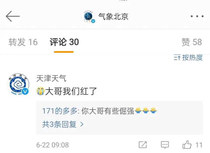Screen dimensions: 210x153
Task: Tap the 天津天气 avatar logo
Action: [x=18, y=84]
